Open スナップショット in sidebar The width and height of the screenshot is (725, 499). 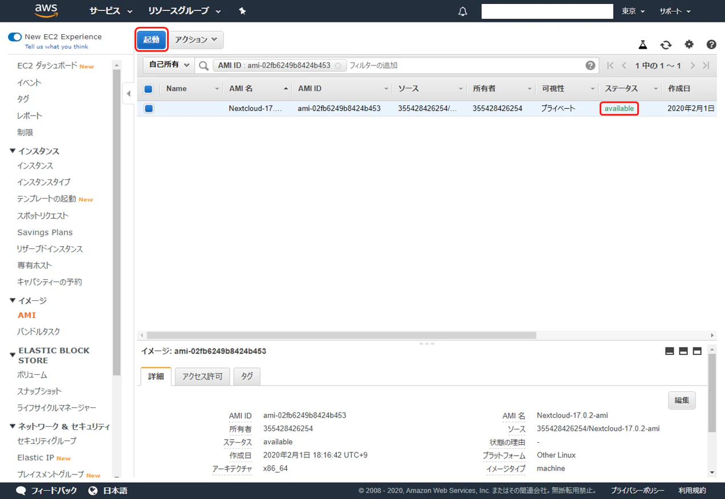click(x=39, y=391)
